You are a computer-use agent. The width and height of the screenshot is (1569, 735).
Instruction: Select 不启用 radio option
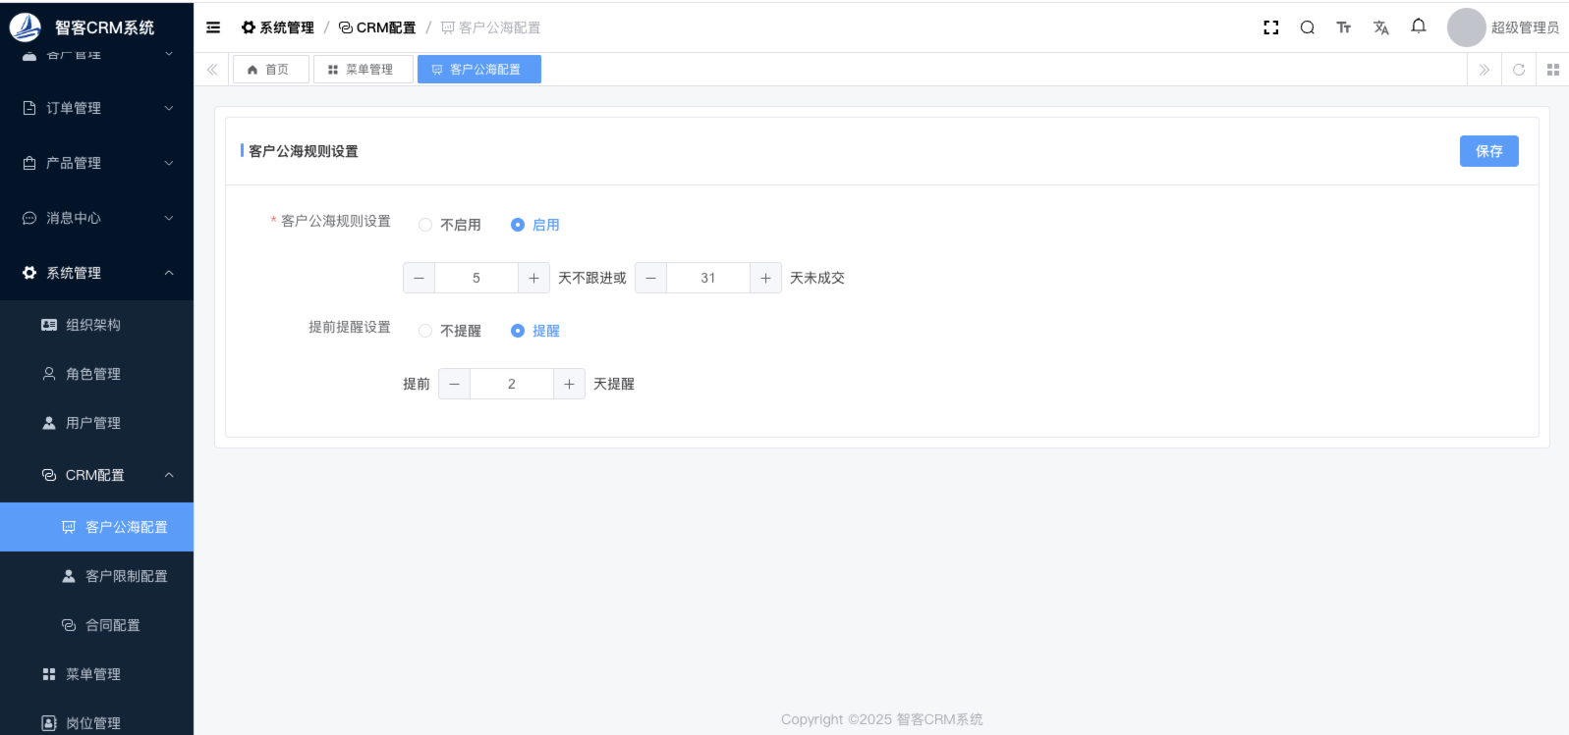425,225
